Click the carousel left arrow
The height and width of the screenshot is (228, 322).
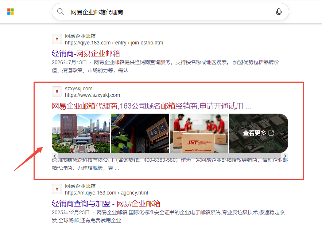(x=55, y=156)
